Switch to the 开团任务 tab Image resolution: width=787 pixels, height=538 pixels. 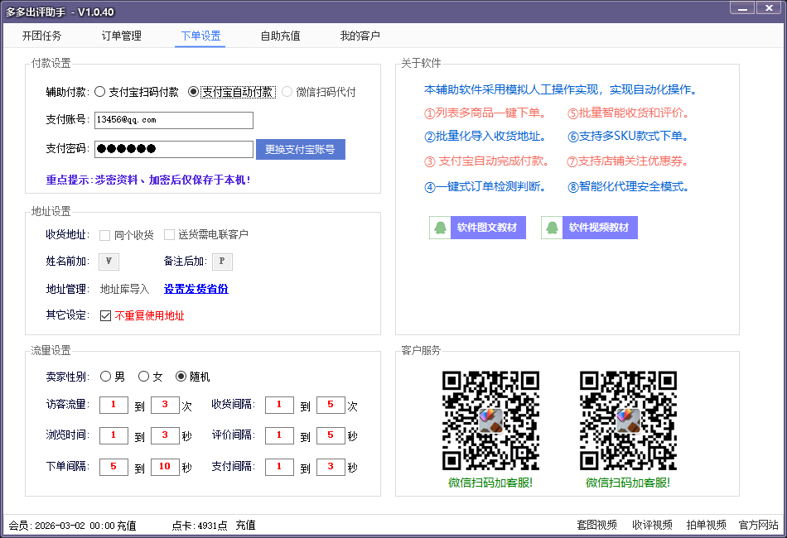coord(41,36)
